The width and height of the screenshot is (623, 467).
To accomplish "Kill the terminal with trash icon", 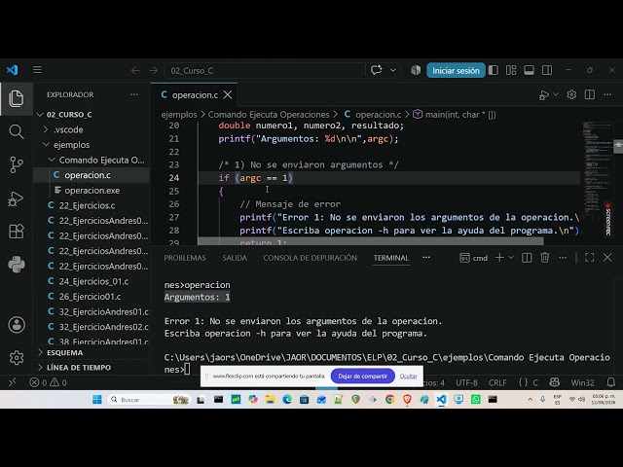I will point(545,258).
